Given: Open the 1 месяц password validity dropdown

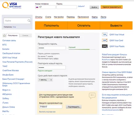Looking at the screenshot, I should 45,80.
